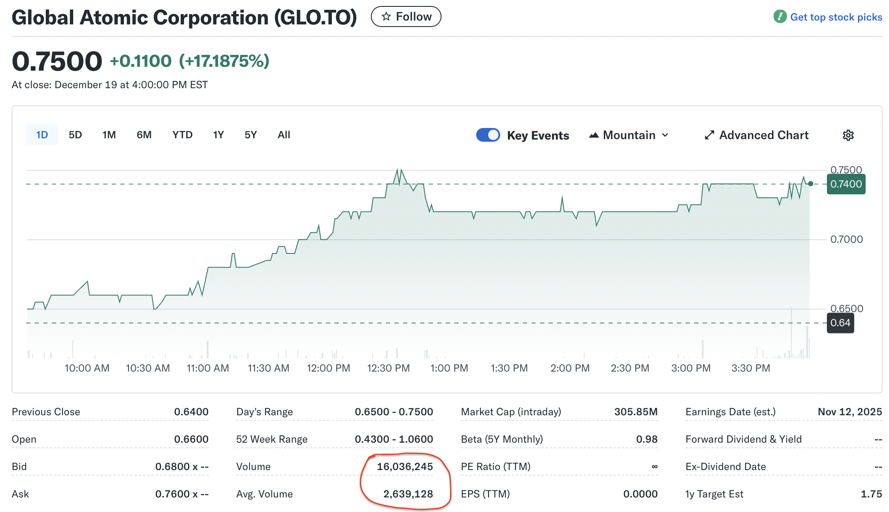Image resolution: width=889 pixels, height=512 pixels.
Task: Click the Mountain chart type icon
Action: [594, 135]
